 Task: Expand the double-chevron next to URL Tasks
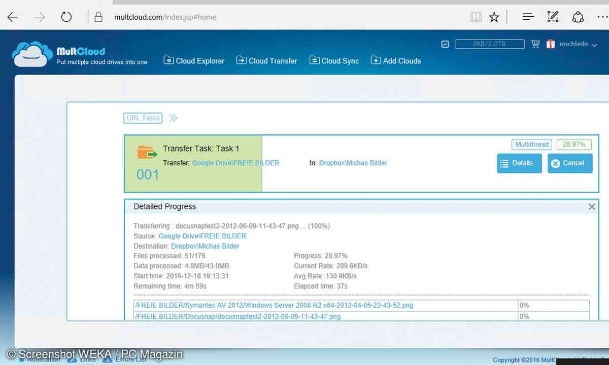(174, 118)
